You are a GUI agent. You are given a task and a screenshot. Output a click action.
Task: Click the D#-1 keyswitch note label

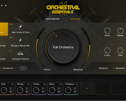[x=11, y=38]
